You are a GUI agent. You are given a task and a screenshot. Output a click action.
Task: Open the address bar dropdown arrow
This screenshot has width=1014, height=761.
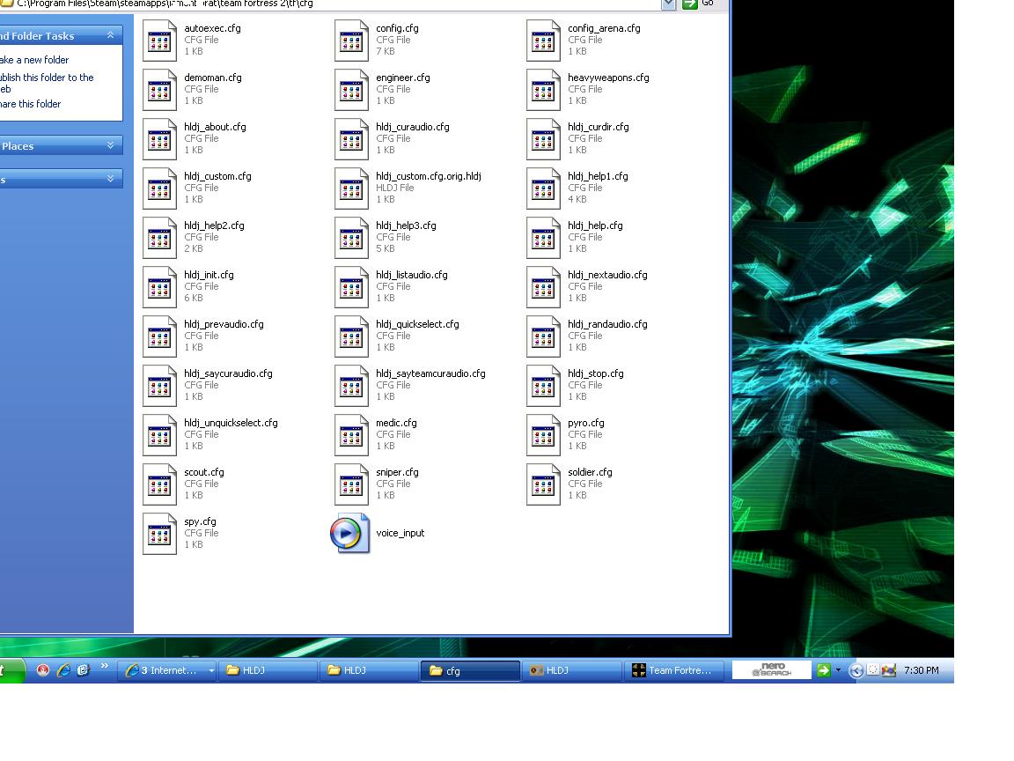pyautogui.click(x=668, y=4)
